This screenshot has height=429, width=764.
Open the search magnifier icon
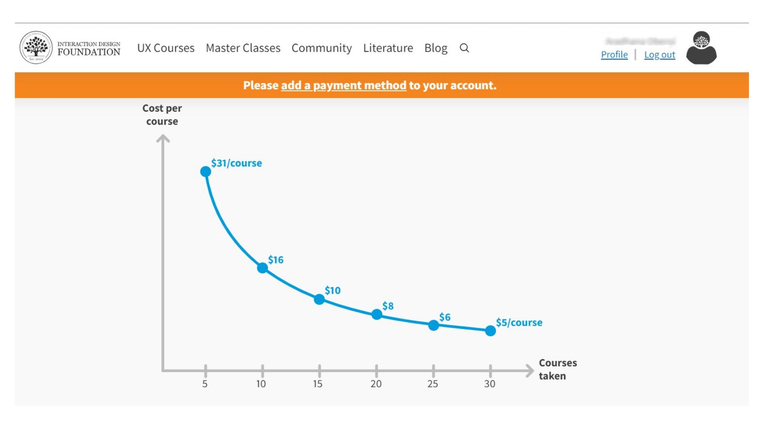(464, 48)
